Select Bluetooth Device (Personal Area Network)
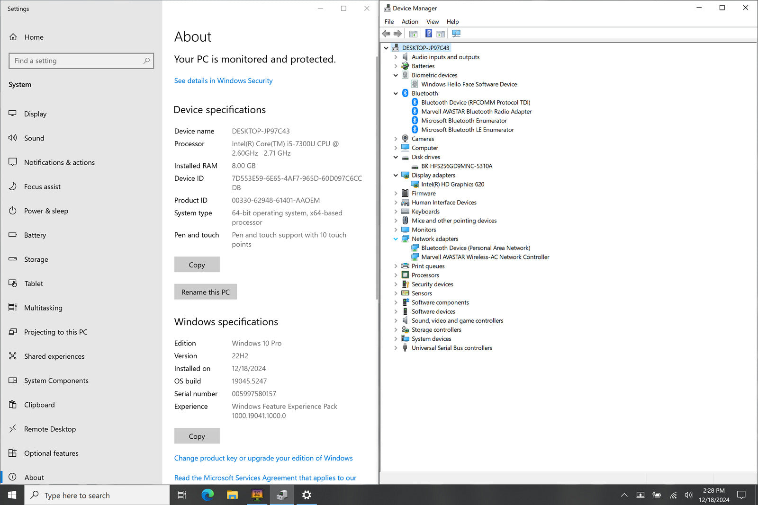758x505 pixels. point(476,248)
